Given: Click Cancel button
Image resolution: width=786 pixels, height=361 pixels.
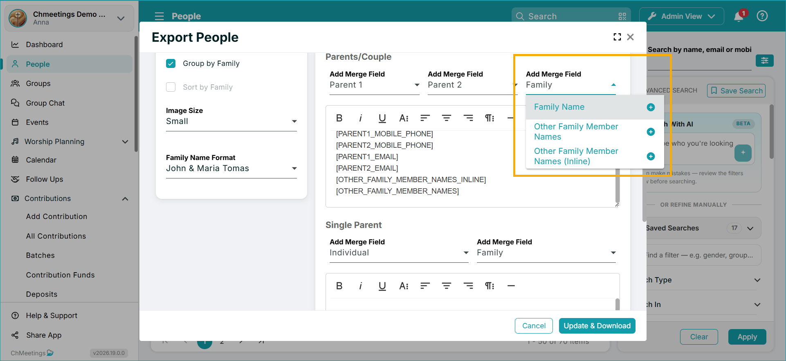Looking at the screenshot, I should pos(534,326).
